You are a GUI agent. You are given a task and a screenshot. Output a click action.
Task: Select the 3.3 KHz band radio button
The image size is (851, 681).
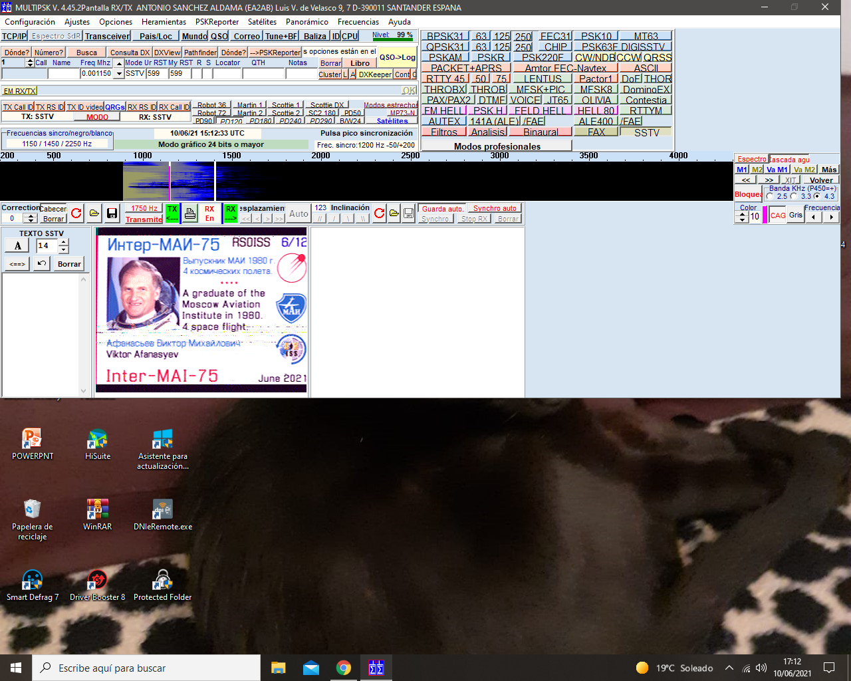point(794,197)
